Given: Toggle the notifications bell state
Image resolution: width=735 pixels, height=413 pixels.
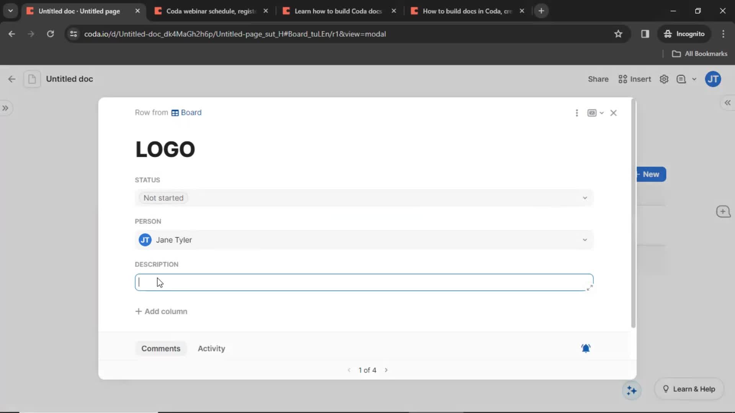Looking at the screenshot, I should (x=586, y=348).
